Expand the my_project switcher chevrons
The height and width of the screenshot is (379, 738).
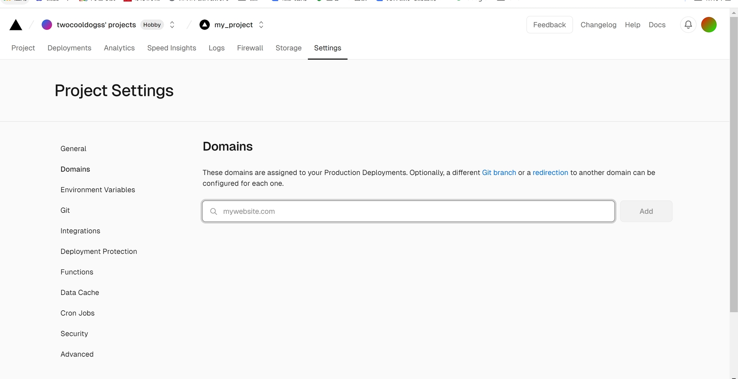pos(261,25)
